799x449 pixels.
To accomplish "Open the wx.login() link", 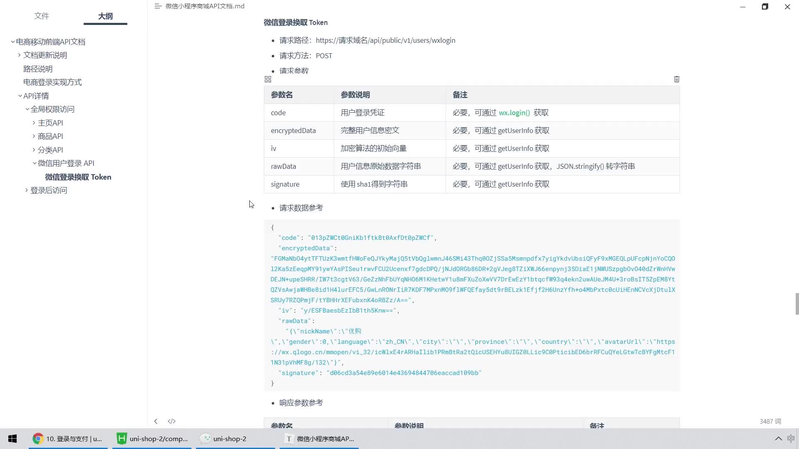I will tap(514, 113).
